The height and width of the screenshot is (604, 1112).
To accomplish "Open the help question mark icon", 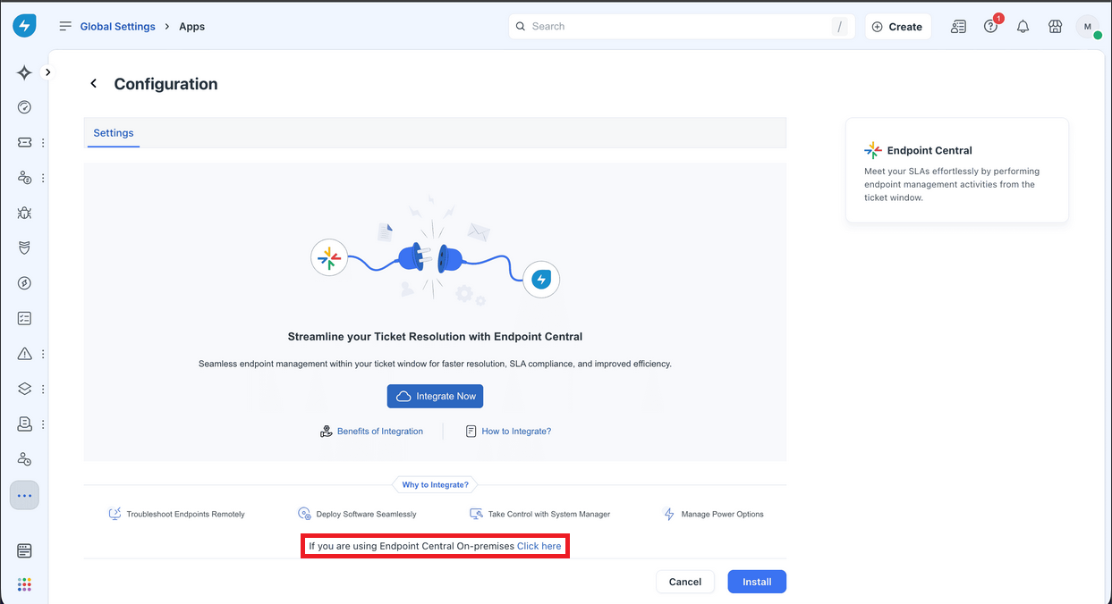I will pos(990,27).
